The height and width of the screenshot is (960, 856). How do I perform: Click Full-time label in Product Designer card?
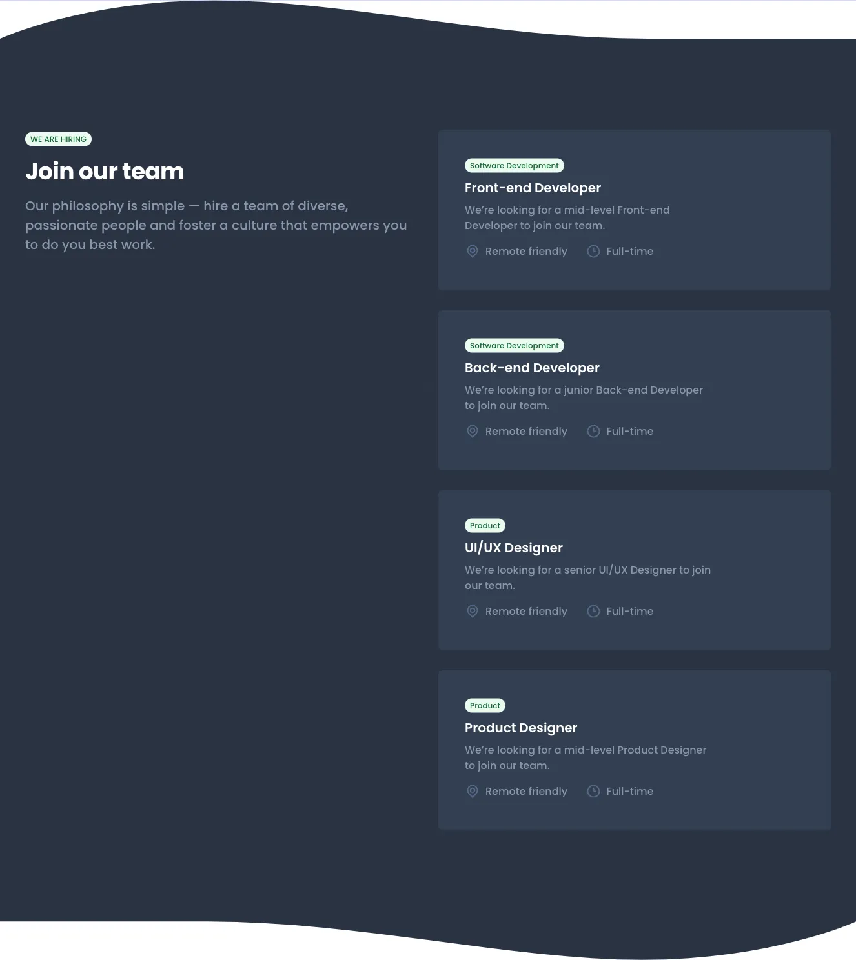click(x=629, y=792)
